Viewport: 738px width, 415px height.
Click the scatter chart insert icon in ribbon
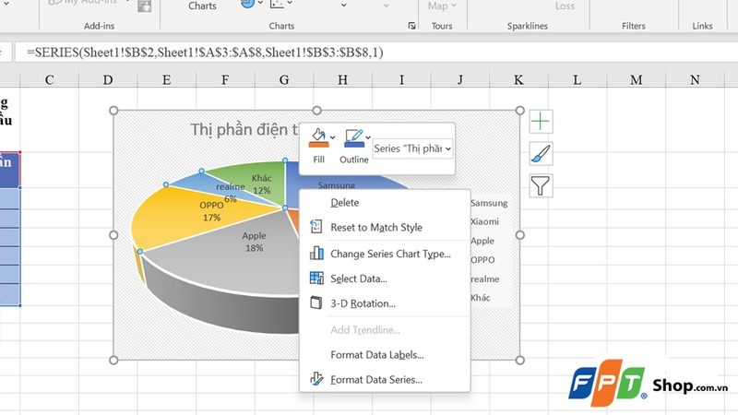(x=278, y=4)
